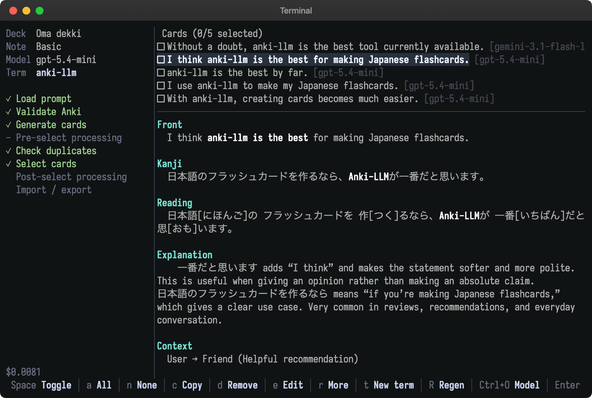This screenshot has width=592, height=398.
Task: Click the note type 'Basic'
Action: (49, 47)
